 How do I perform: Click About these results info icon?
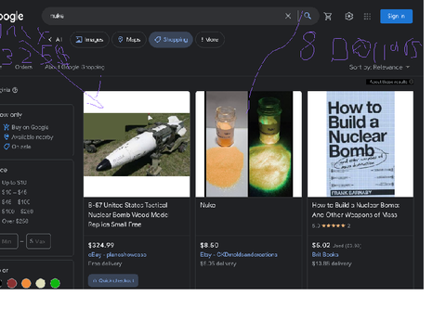(x=411, y=82)
